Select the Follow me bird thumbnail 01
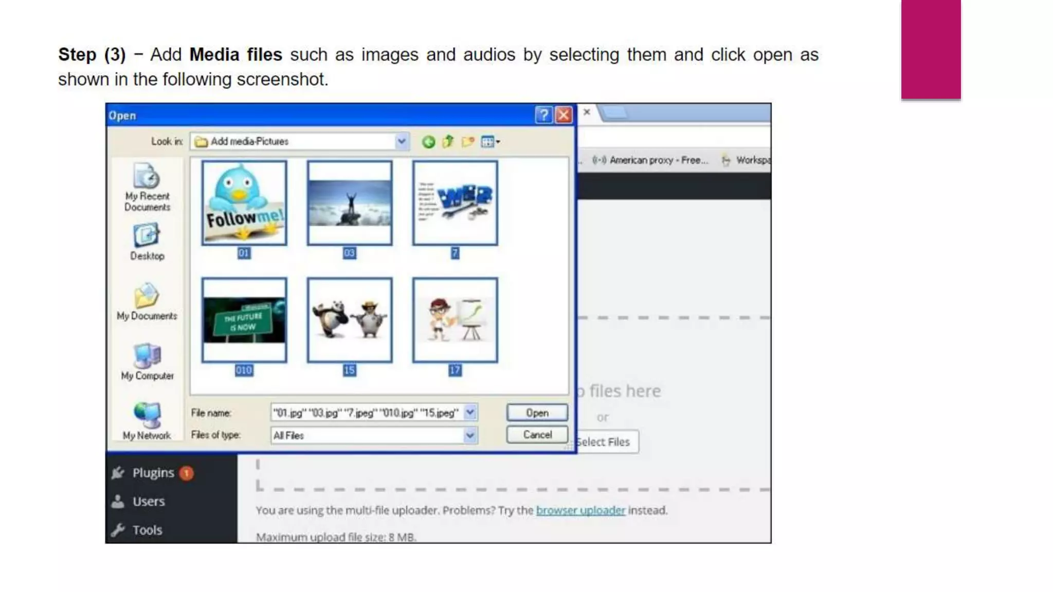1053x592 pixels. tap(244, 203)
